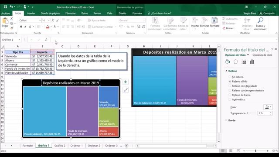
Task: Switch to Page Layout view icon
Action: [231, 151]
